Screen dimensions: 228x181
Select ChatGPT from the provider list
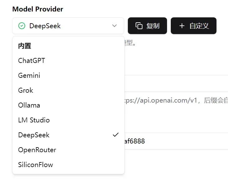[x=68, y=60]
